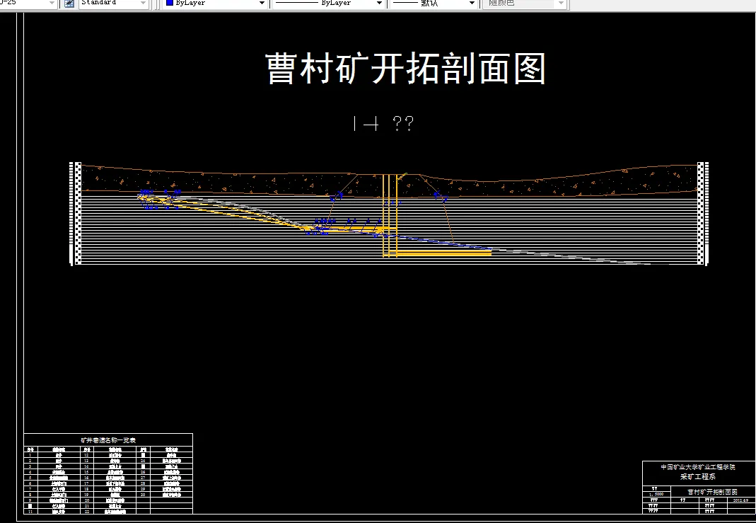Click the blue ByLayer color swatch

click(170, 3)
